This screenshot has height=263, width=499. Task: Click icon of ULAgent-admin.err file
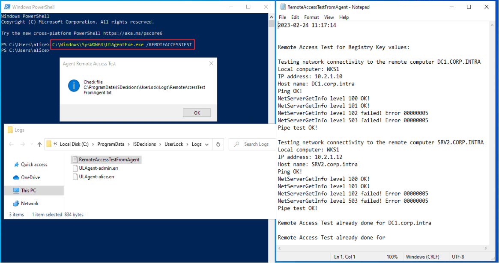75,168
